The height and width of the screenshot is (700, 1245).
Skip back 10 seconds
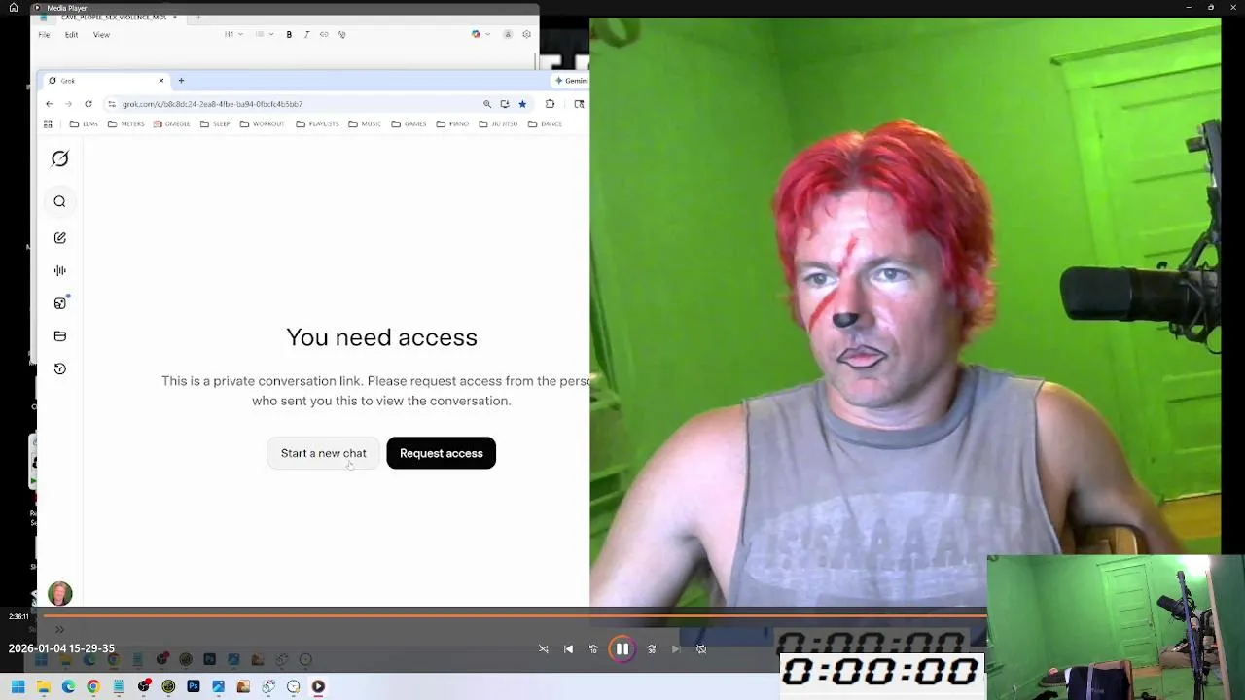[593, 649]
